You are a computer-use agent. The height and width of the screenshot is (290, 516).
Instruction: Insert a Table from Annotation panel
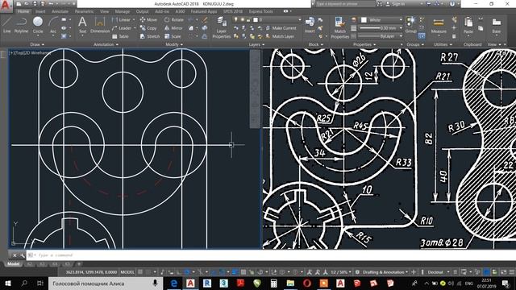click(120, 36)
